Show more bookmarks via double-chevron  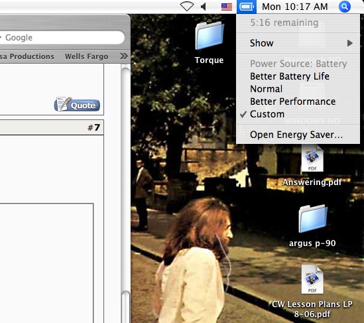pos(123,56)
